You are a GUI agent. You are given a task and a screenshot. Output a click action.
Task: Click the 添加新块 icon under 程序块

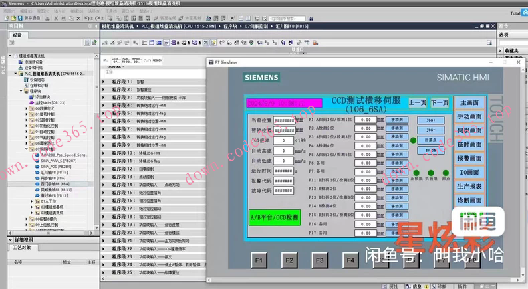click(31, 97)
